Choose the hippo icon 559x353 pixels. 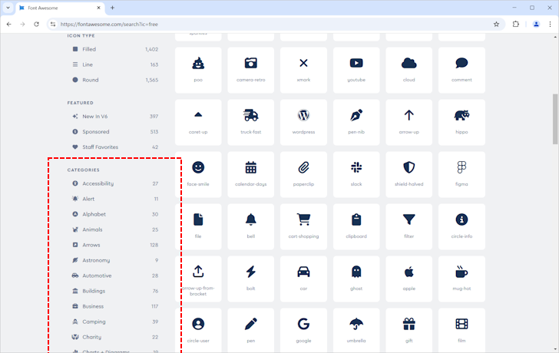461,122
